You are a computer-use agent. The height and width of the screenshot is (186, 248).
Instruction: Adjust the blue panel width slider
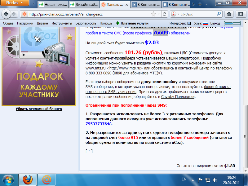(x=232, y=24)
